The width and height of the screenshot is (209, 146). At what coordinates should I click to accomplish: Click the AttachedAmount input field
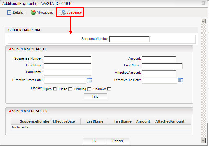[159, 73]
